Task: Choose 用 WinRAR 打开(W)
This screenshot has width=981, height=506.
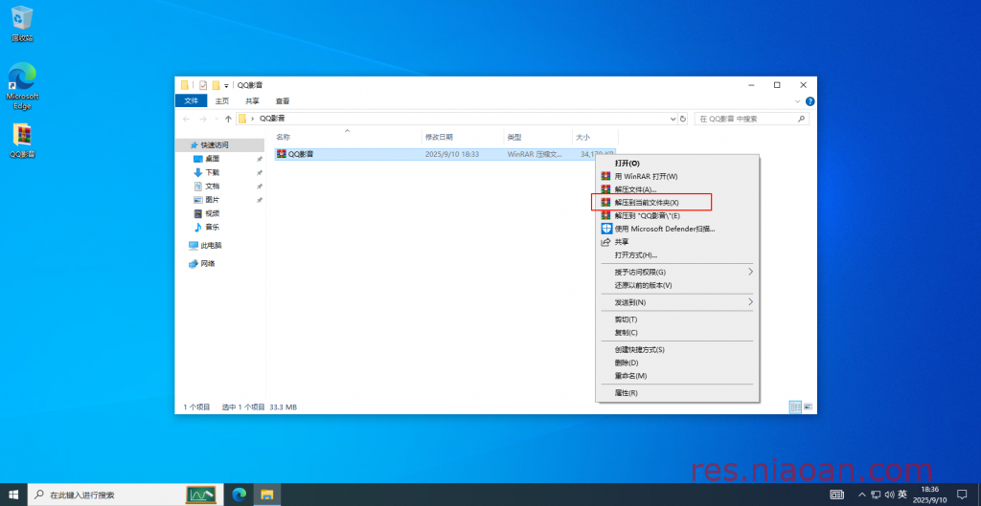Action: pyautogui.click(x=677, y=176)
